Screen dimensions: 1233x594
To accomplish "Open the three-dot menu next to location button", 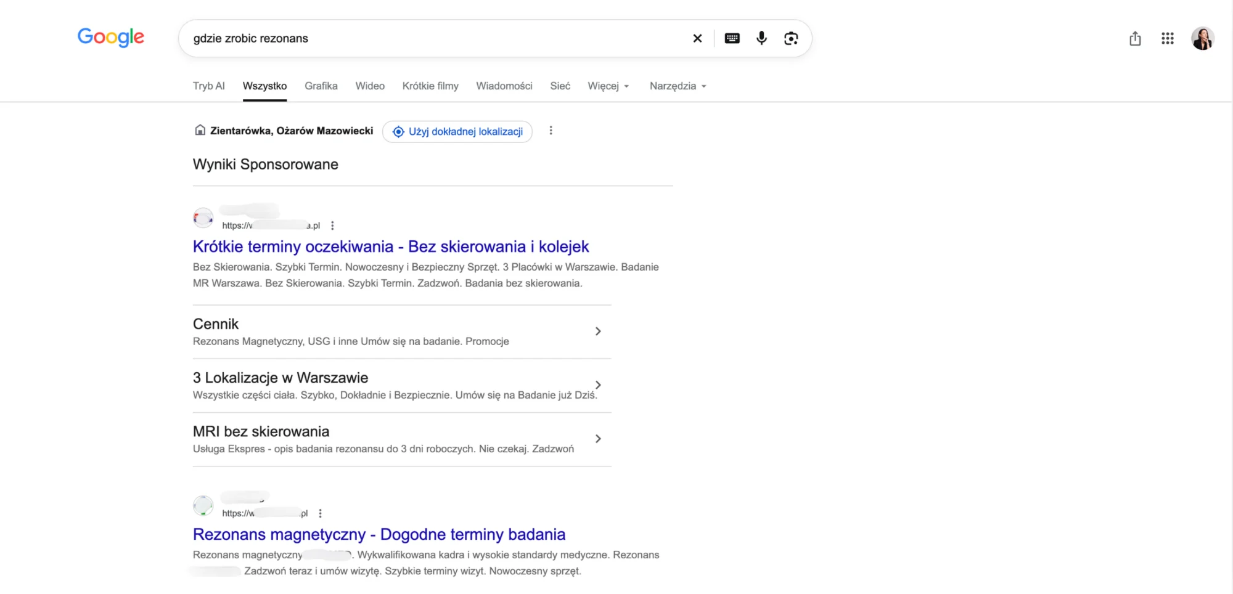I will coord(551,131).
